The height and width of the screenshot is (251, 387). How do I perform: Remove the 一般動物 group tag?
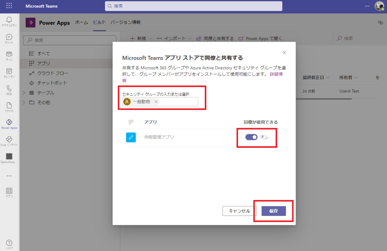tap(156, 102)
